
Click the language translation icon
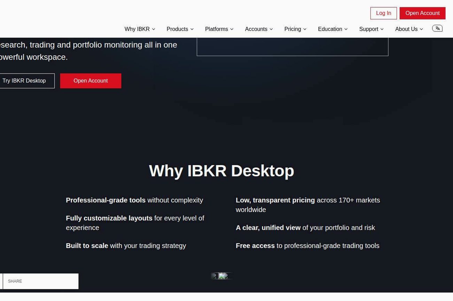tap(437, 28)
